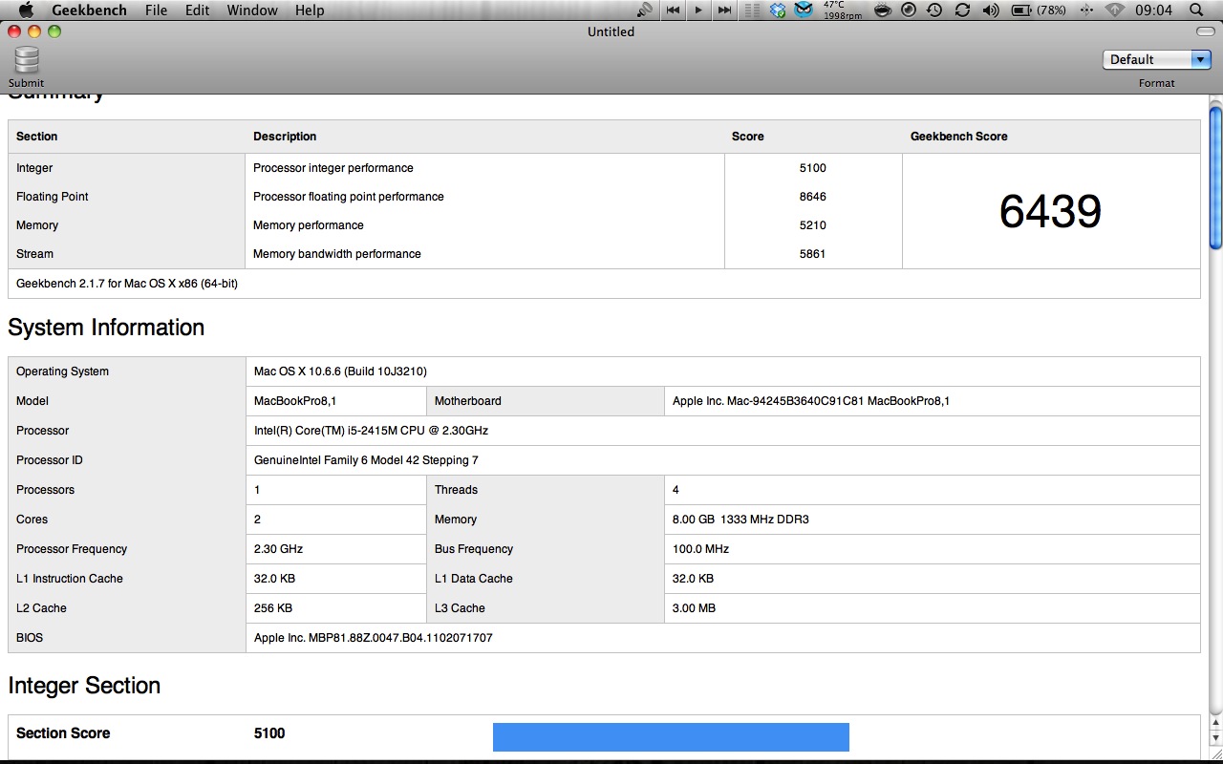
Task: Click the Geekbench Score column header
Action: click(x=959, y=137)
